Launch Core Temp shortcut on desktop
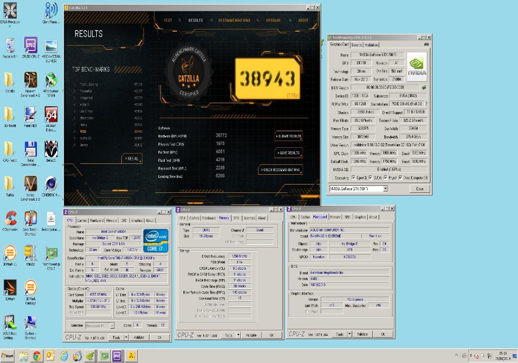 tap(31, 224)
